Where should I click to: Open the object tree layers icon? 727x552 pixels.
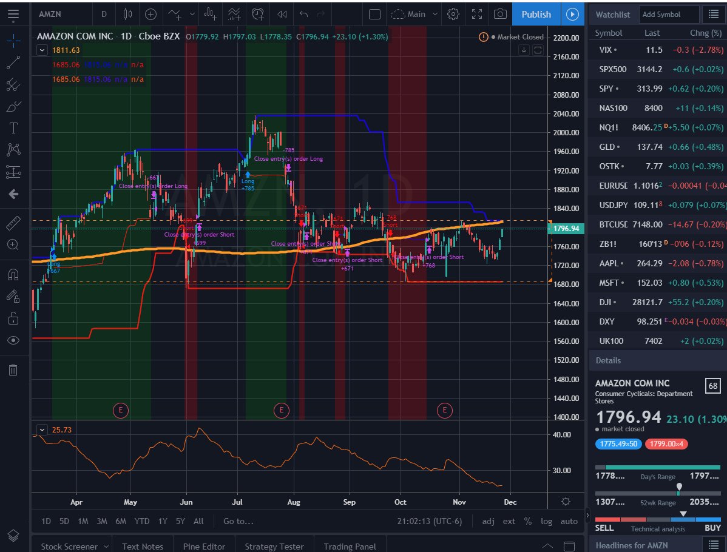point(13,535)
